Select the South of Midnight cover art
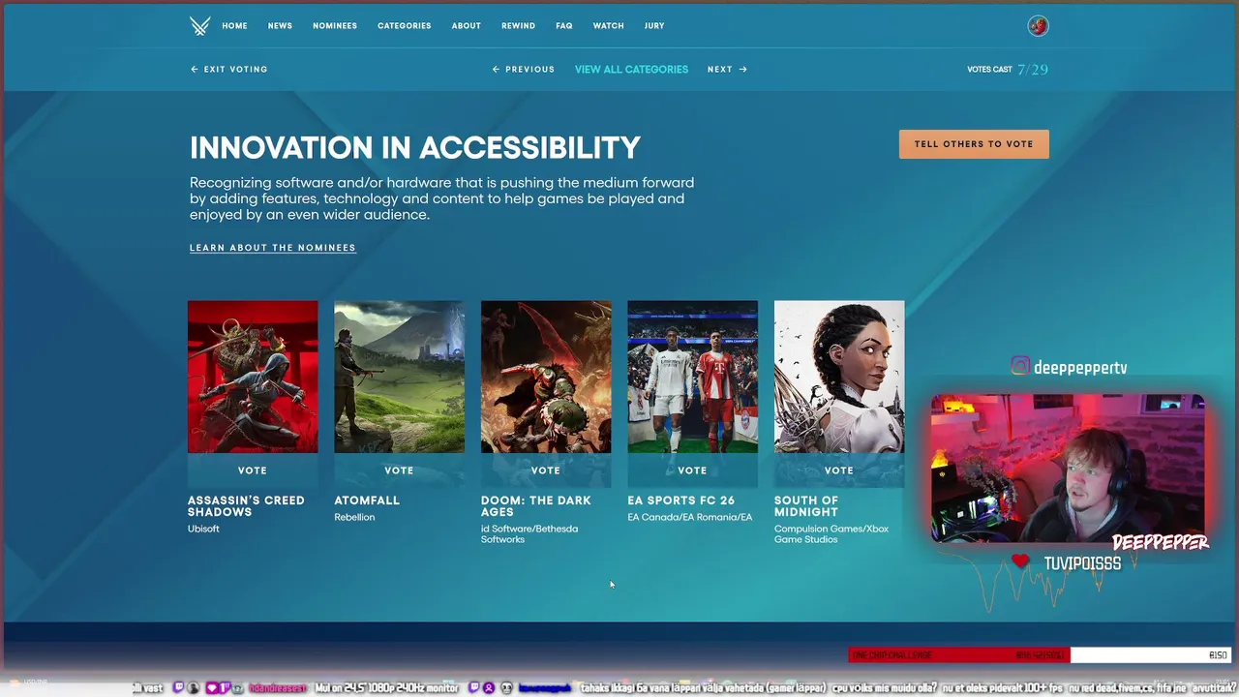Image resolution: width=1239 pixels, height=697 pixels. point(839,377)
